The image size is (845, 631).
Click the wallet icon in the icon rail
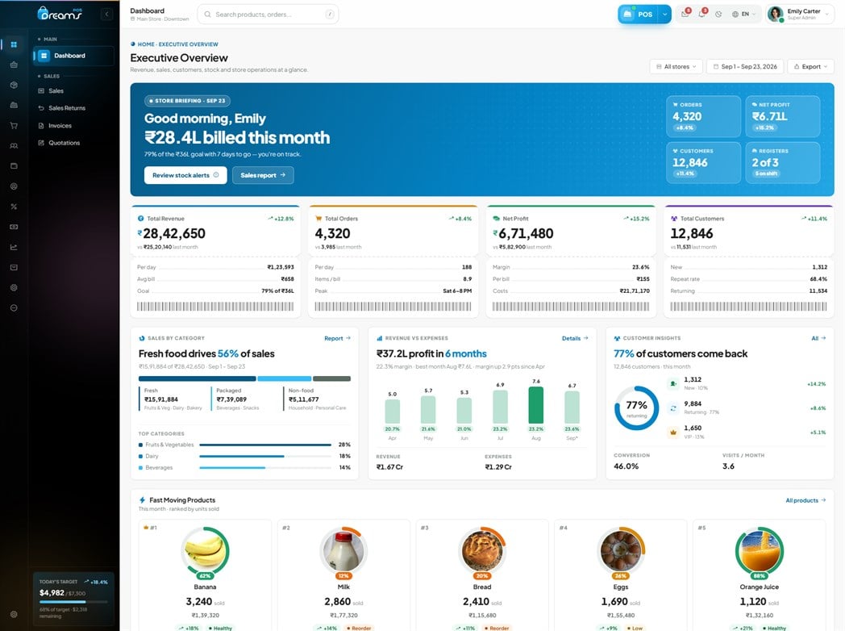click(14, 166)
